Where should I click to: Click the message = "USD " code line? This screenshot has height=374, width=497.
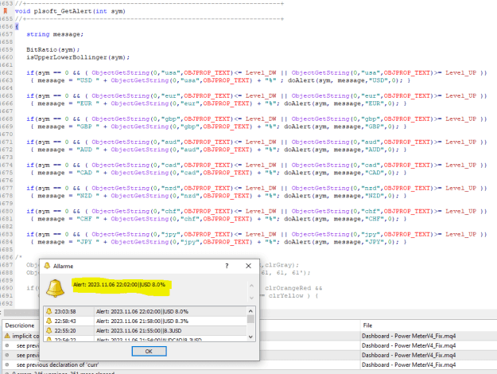click(221, 80)
